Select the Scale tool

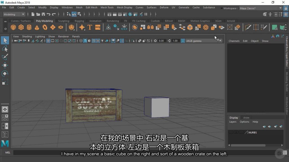(5, 82)
